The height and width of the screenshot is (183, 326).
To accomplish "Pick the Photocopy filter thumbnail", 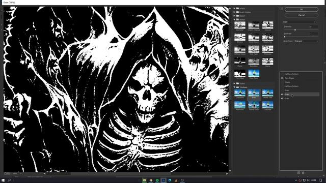I will (267, 49).
